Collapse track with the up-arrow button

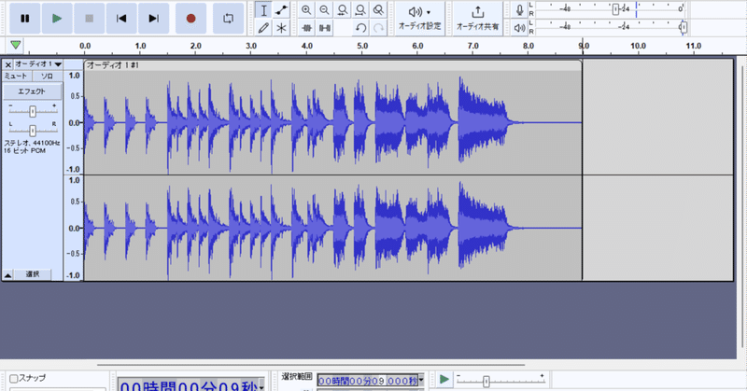click(8, 274)
